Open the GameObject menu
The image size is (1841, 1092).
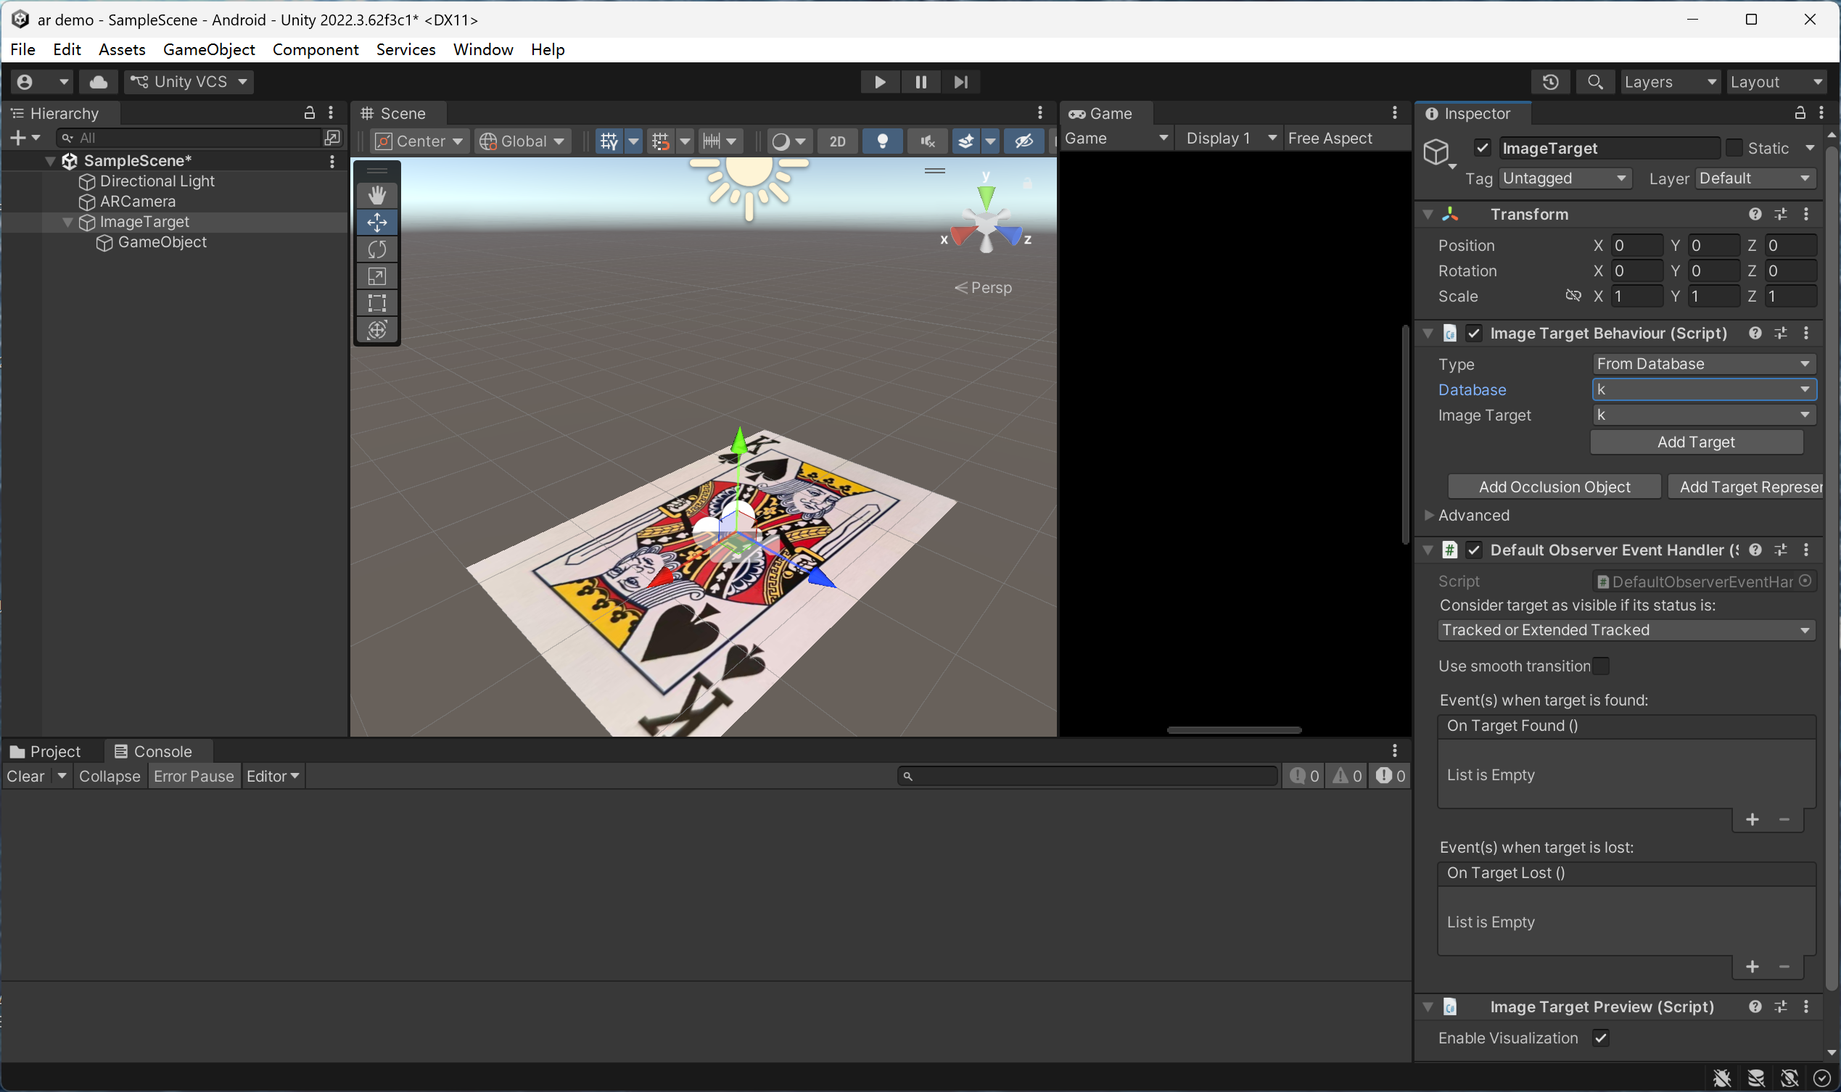(x=208, y=49)
